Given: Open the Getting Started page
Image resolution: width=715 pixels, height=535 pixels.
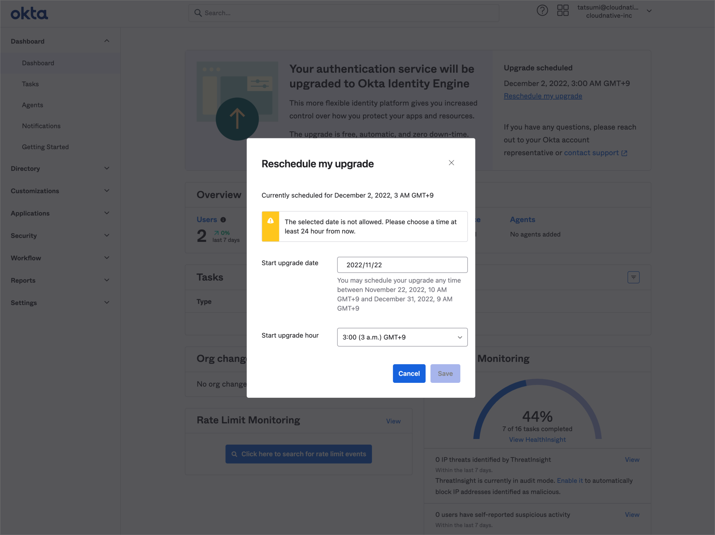Looking at the screenshot, I should coord(45,147).
